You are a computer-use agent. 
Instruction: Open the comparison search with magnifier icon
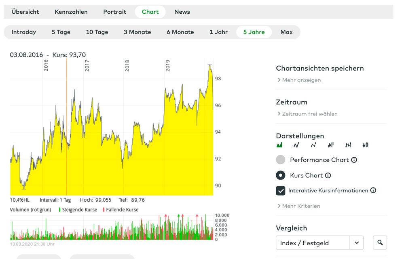pos(380,242)
